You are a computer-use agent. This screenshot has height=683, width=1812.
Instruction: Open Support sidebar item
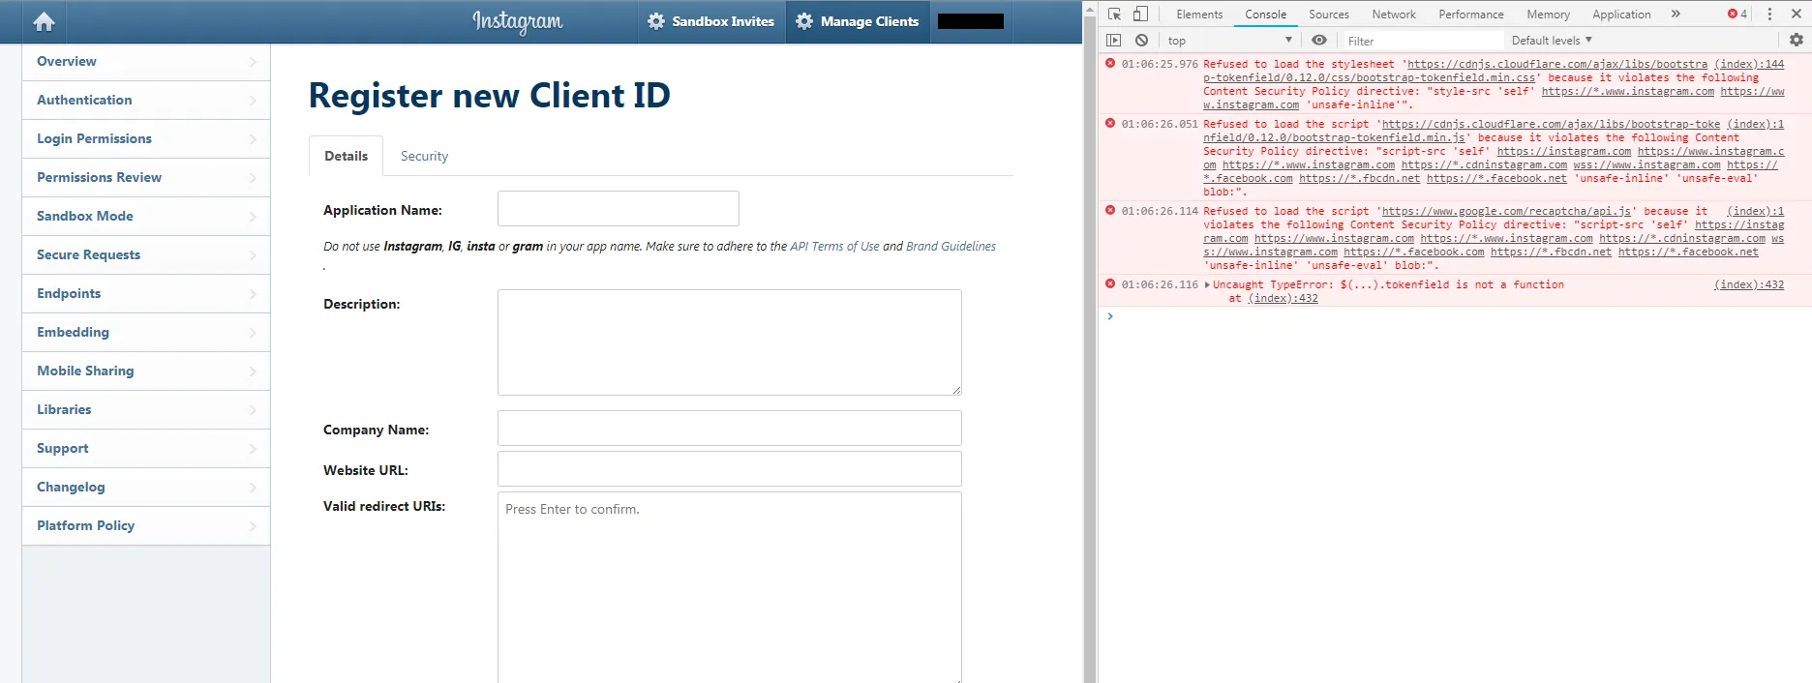point(146,448)
